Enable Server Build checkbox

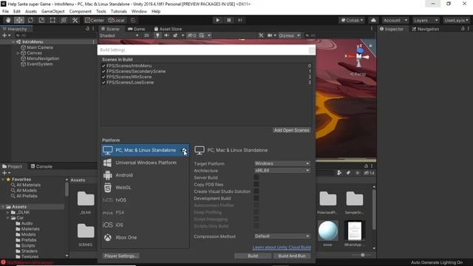[x=256, y=177]
